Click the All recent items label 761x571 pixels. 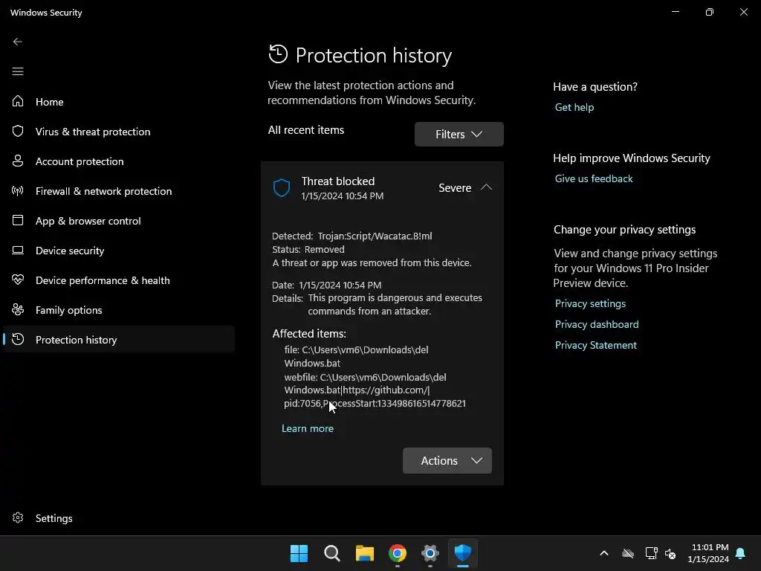click(x=305, y=130)
